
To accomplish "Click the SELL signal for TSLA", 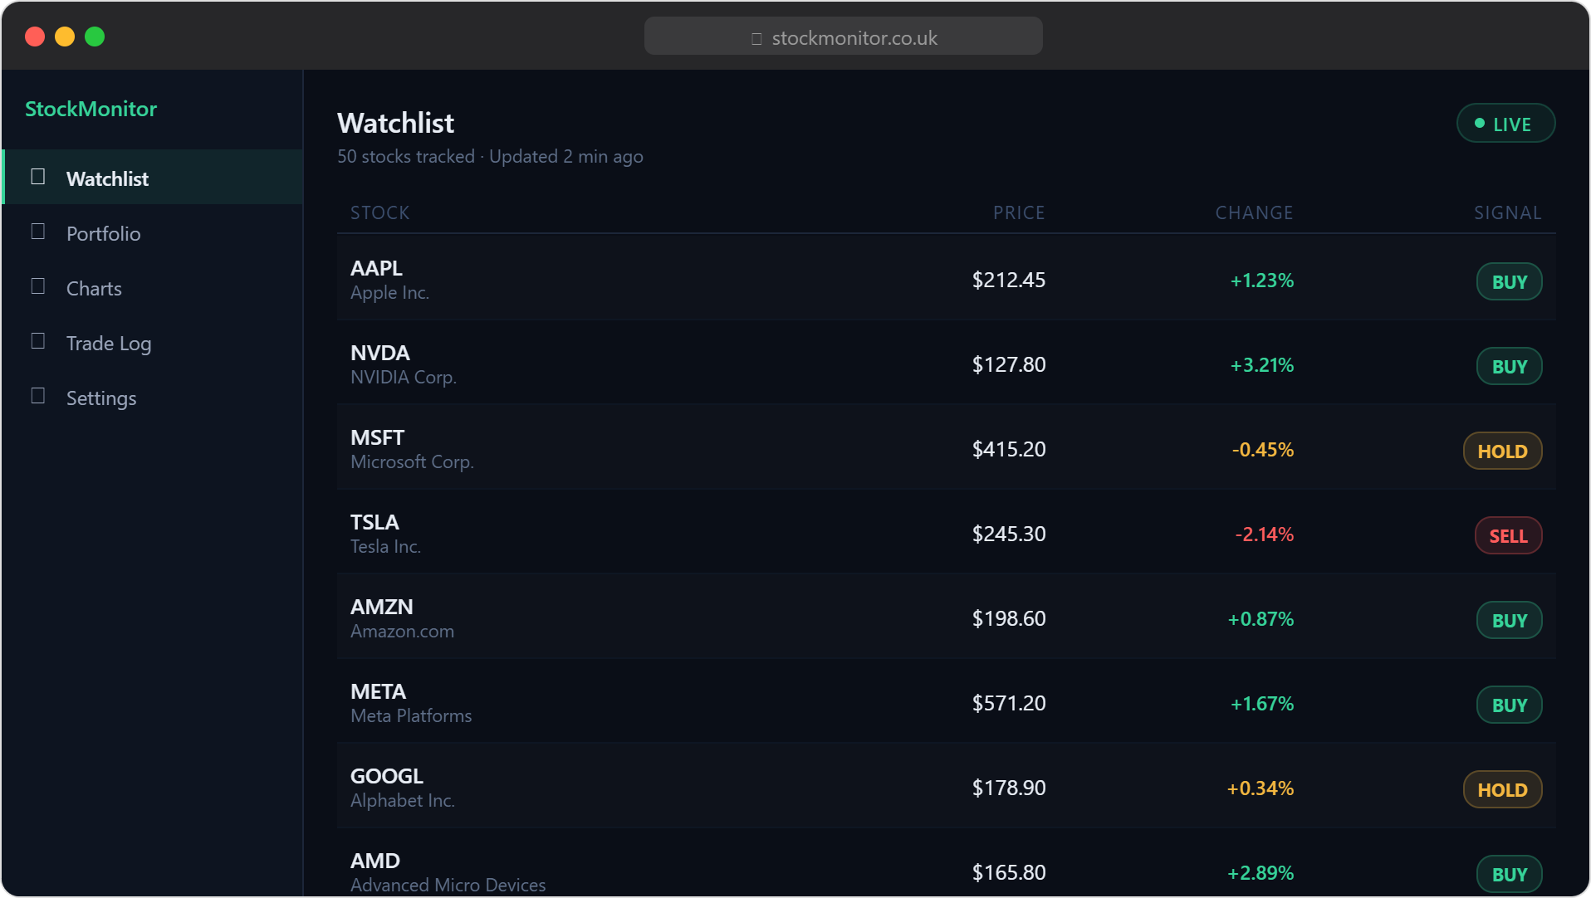I will click(1508, 536).
